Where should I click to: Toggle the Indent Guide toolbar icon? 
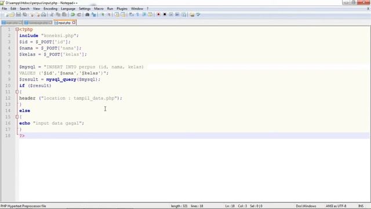coord(144,15)
